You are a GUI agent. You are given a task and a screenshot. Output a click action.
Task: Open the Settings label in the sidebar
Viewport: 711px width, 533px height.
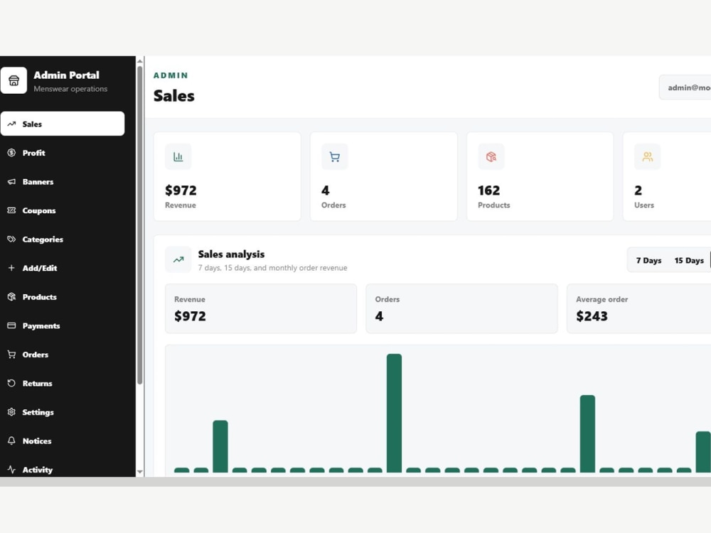point(38,412)
